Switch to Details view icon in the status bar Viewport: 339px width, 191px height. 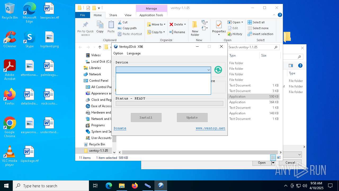pos(273,158)
